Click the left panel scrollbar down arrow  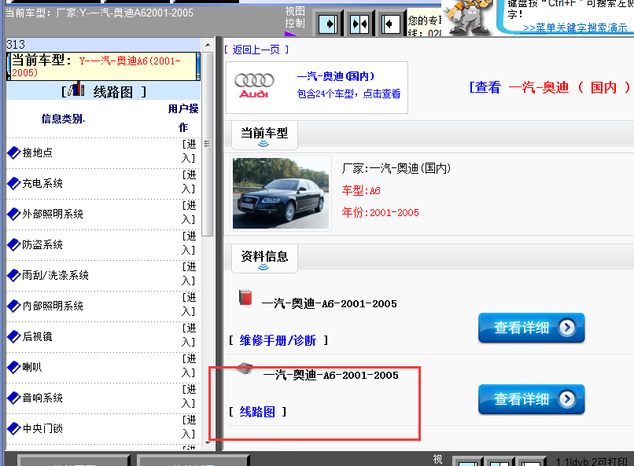(208, 443)
